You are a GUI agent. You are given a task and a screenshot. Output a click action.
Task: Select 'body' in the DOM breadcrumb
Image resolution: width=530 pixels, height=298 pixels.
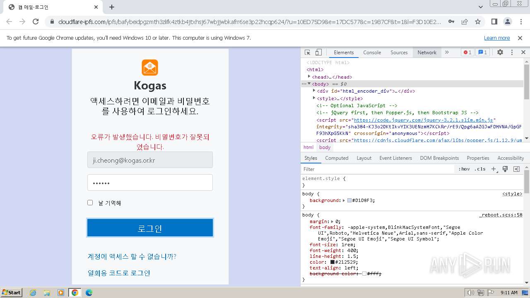[325, 147]
